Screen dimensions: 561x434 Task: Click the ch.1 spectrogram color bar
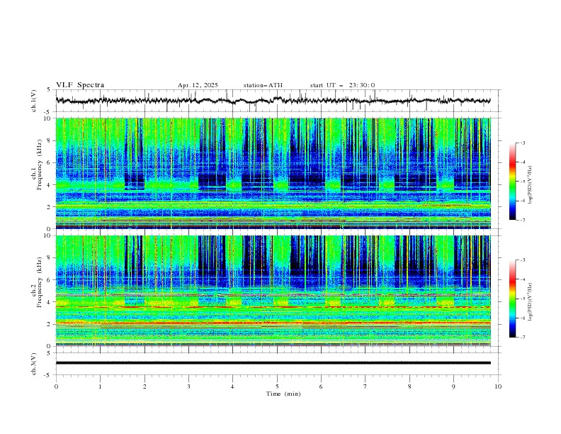(512, 182)
